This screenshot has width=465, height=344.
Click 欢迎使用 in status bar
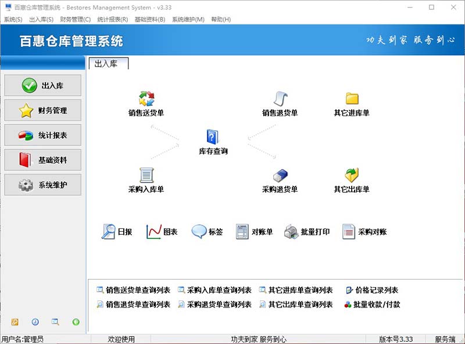121,339
